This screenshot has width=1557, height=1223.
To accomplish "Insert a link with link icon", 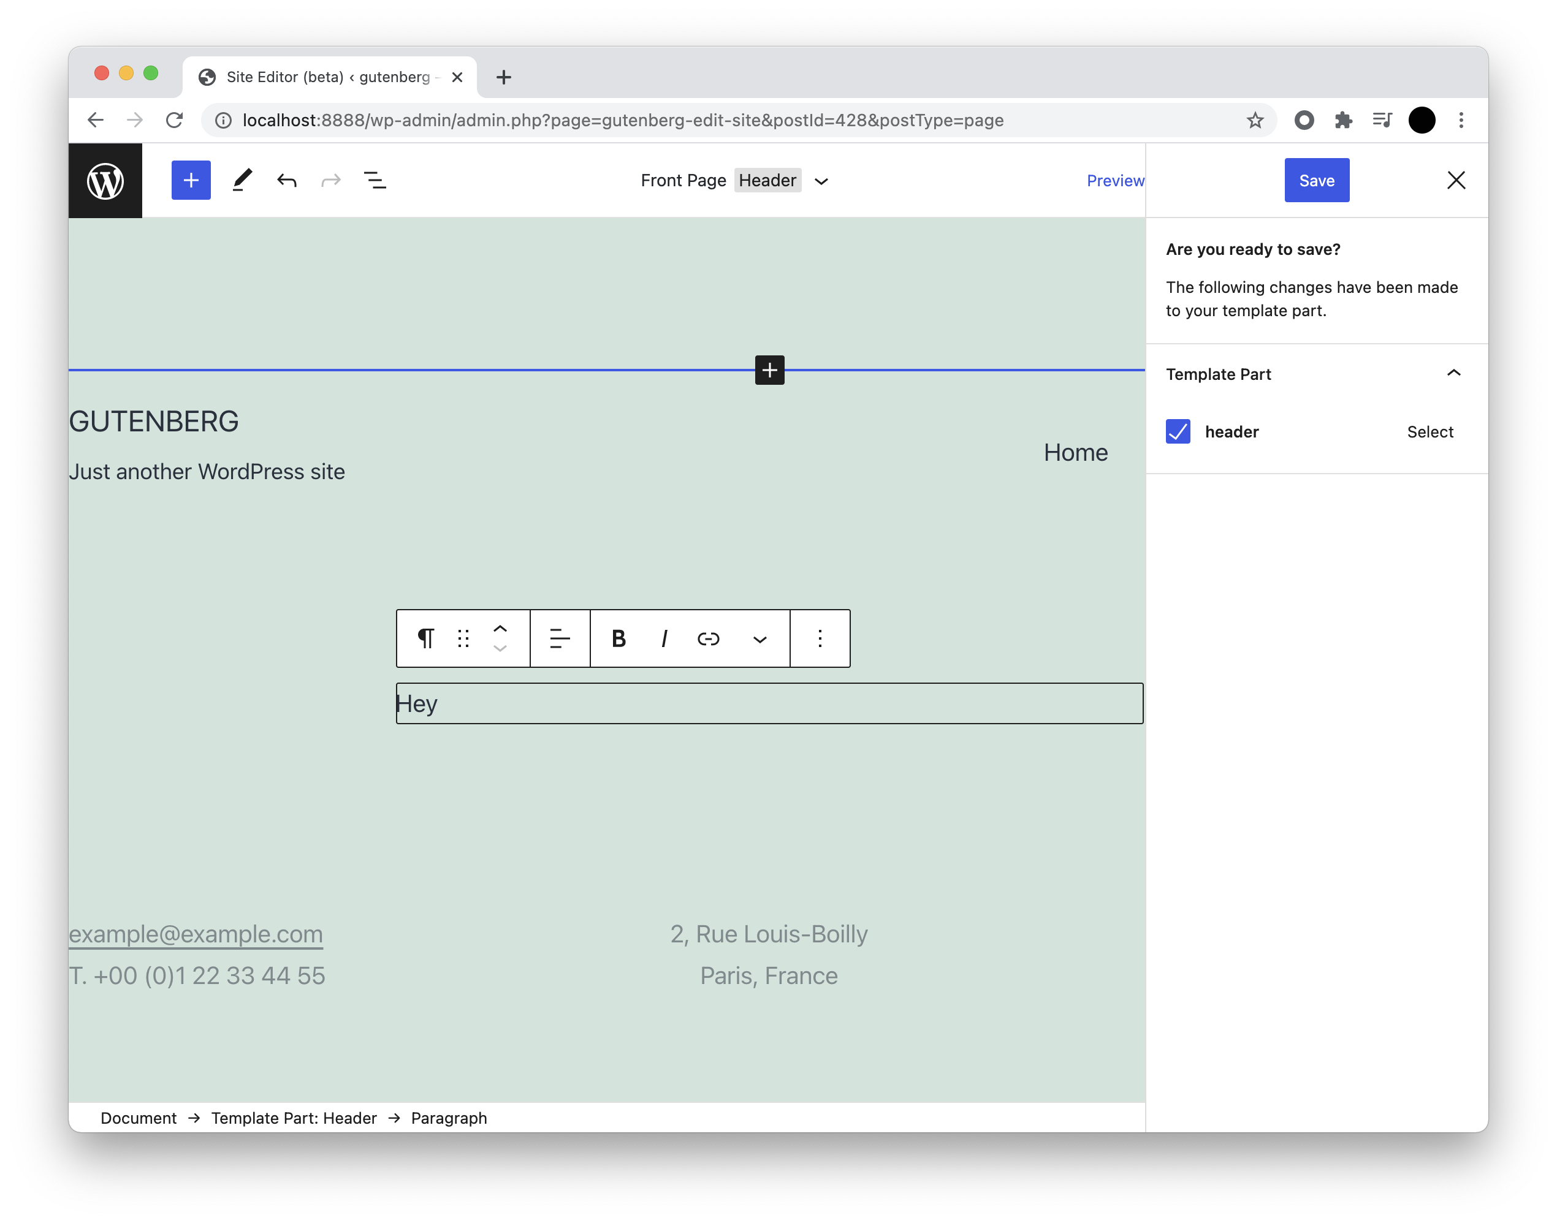I will point(709,638).
